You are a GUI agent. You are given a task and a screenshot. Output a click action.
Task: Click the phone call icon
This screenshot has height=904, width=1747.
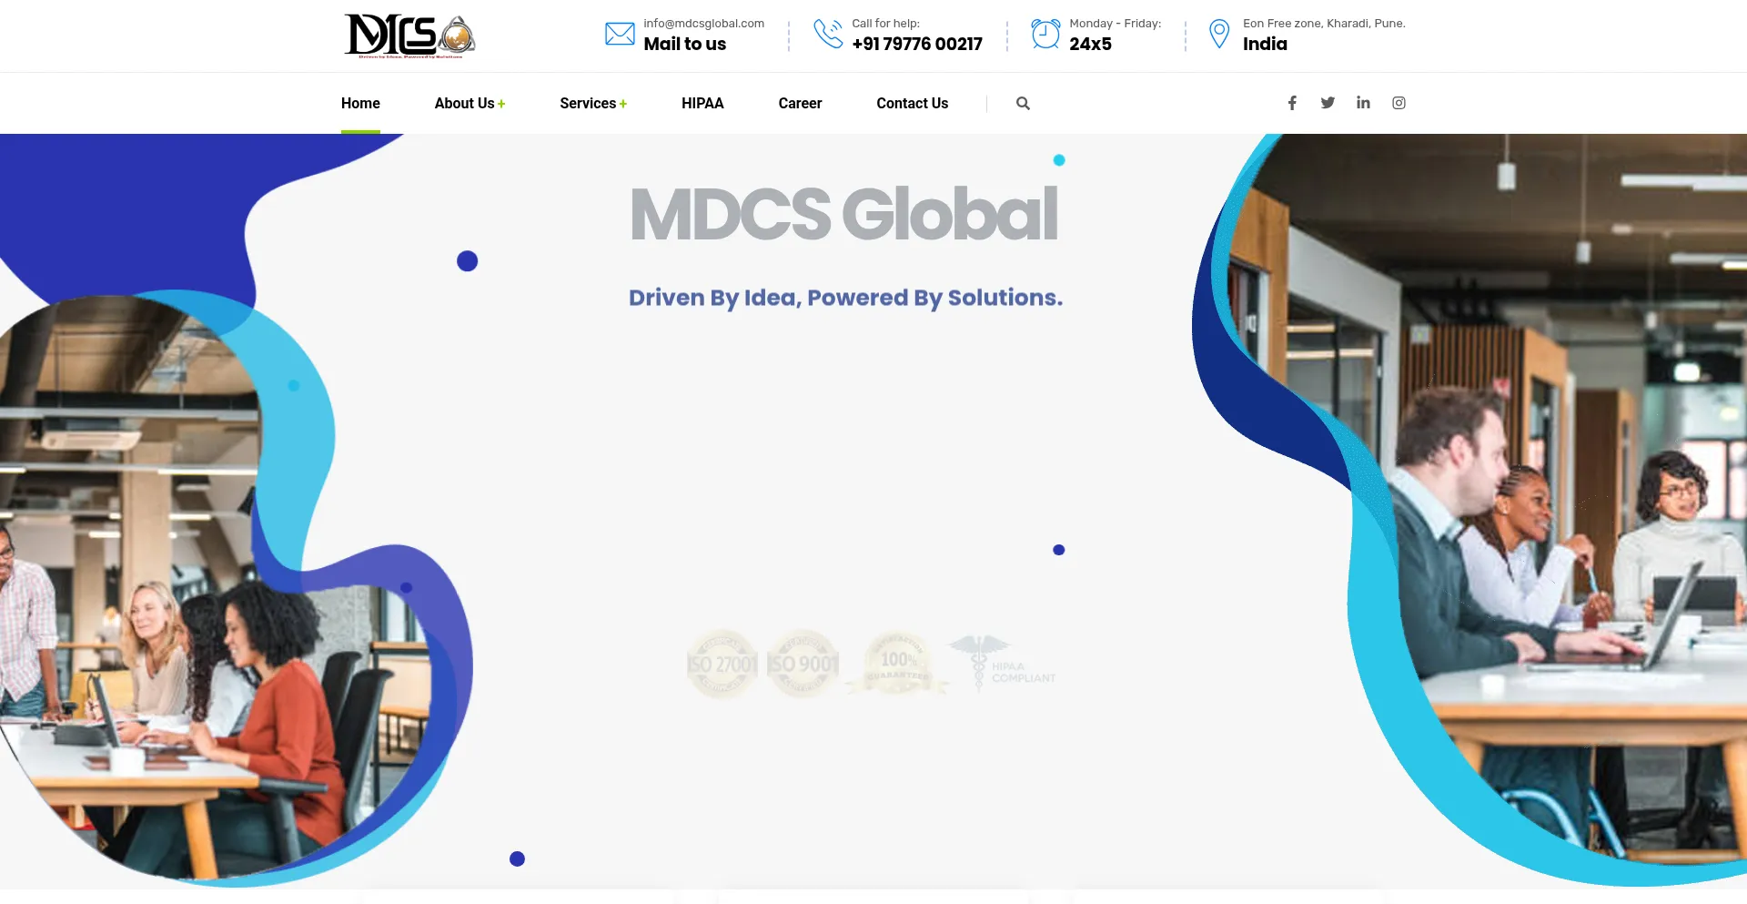(x=828, y=35)
